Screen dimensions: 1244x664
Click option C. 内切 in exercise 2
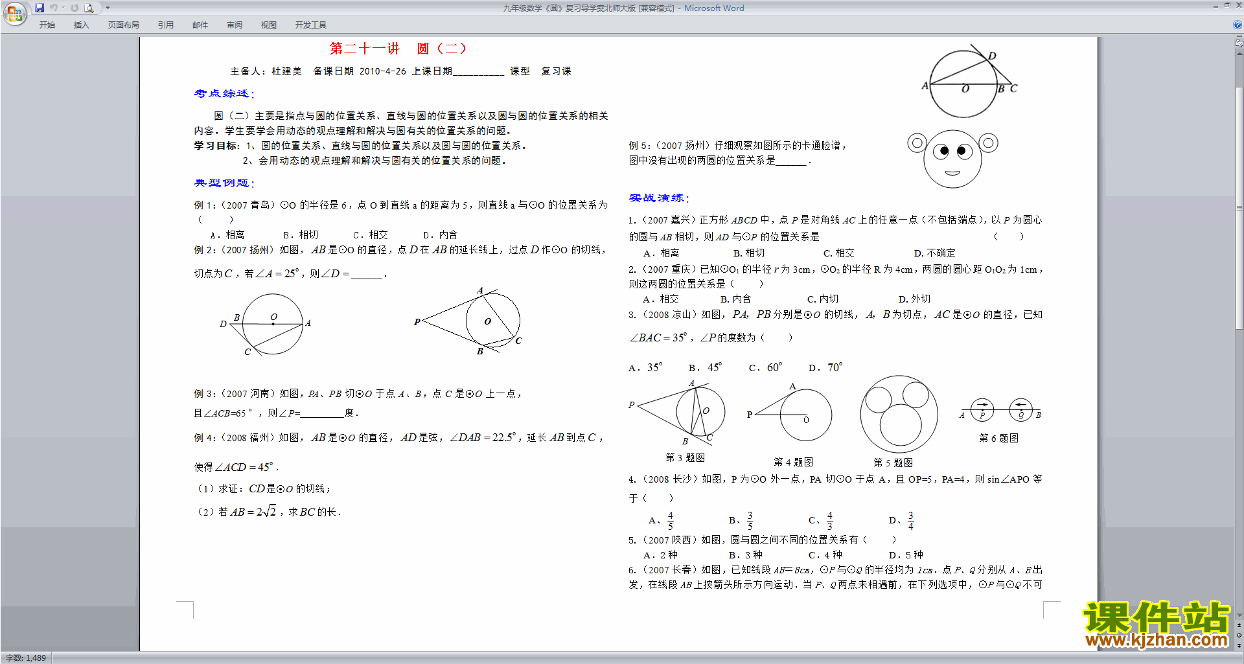point(823,299)
